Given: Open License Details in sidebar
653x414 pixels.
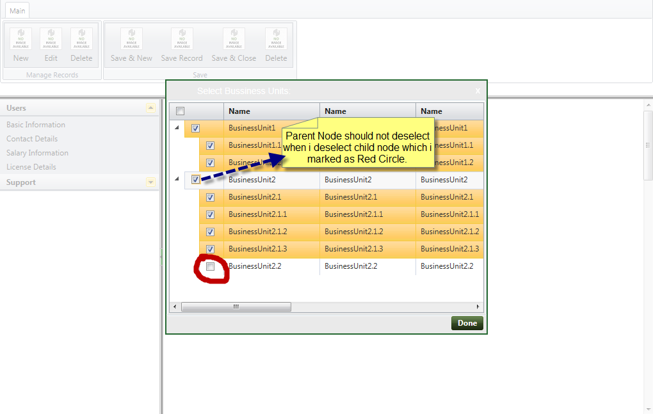Looking at the screenshot, I should click(31, 167).
